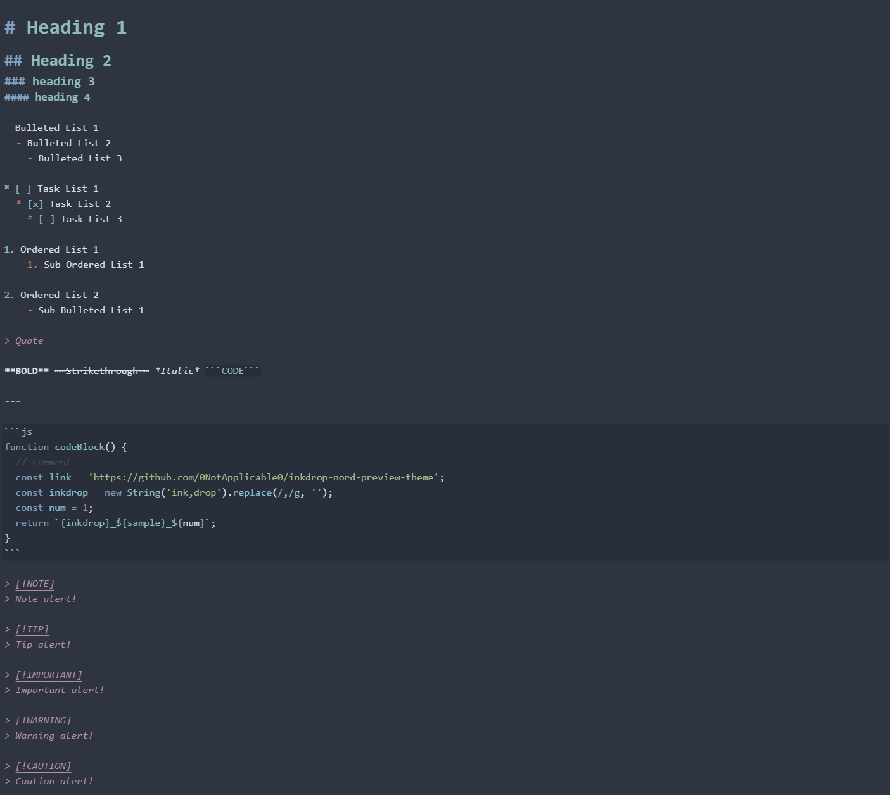Click the closing code fence backticks
The height and width of the screenshot is (795, 890).
[x=13, y=552]
